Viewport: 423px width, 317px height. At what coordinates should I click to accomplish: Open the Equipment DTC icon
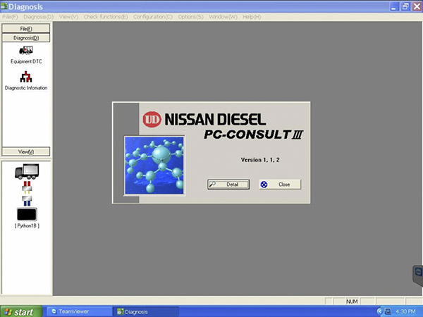[x=26, y=51]
